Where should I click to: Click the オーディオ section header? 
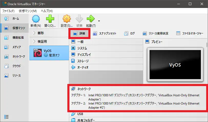(106, 67)
